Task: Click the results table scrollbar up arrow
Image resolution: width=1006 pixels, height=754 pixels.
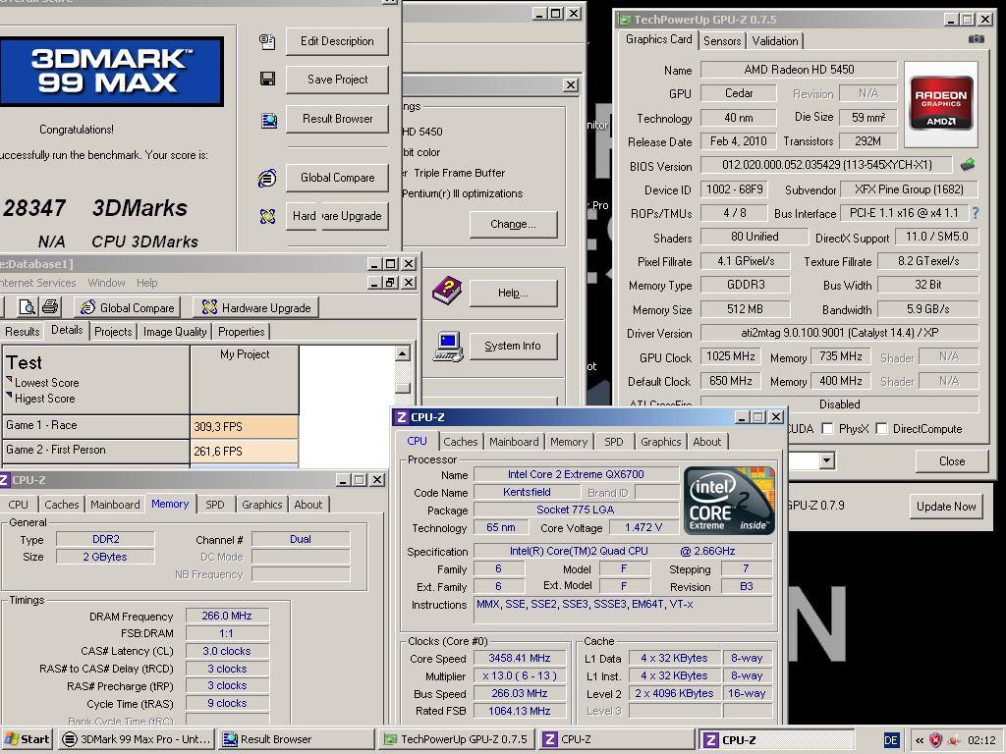Action: [x=402, y=353]
